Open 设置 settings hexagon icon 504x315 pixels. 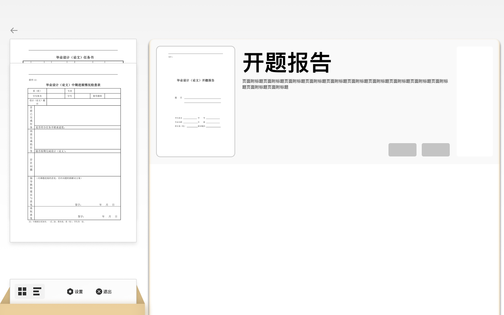(70, 292)
